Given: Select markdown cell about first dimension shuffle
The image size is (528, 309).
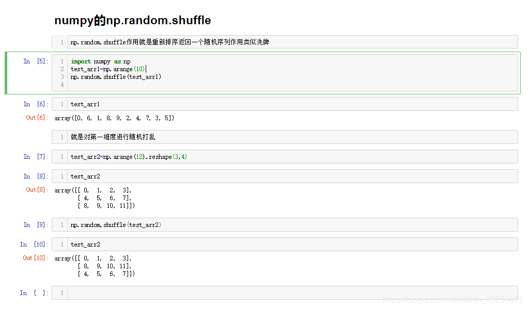Looking at the screenshot, I should point(285,137).
